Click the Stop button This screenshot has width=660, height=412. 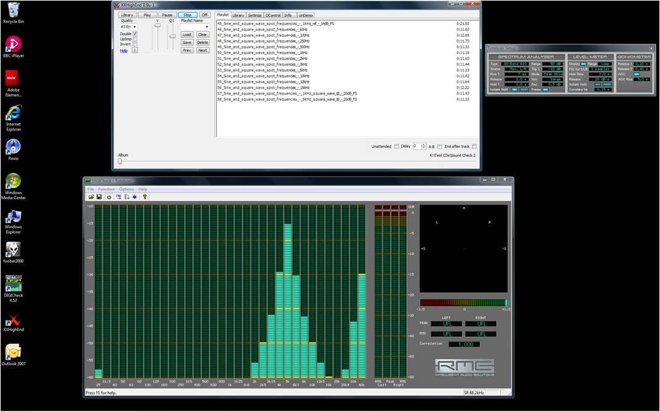tap(187, 15)
